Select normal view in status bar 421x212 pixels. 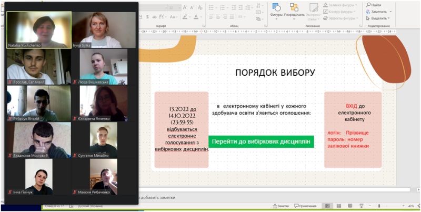[x=327, y=206]
